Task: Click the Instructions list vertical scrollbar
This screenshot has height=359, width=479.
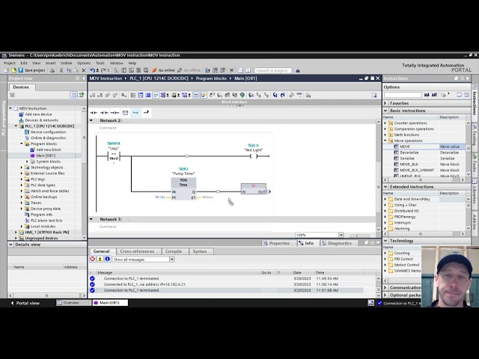Action: tap(469, 148)
